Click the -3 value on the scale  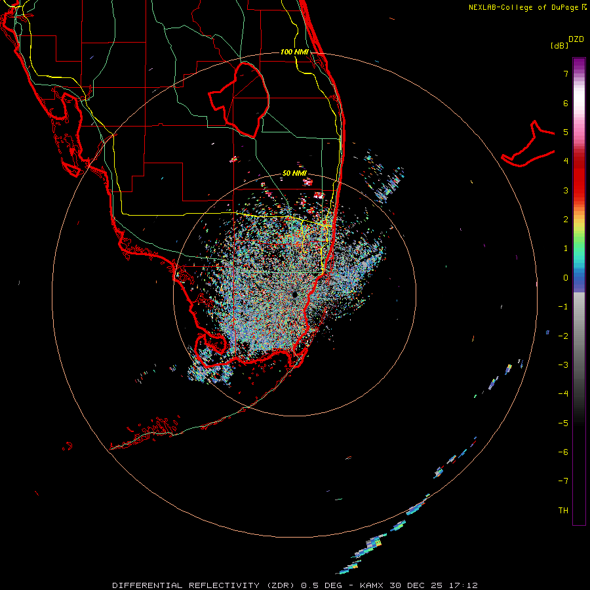[x=563, y=365]
